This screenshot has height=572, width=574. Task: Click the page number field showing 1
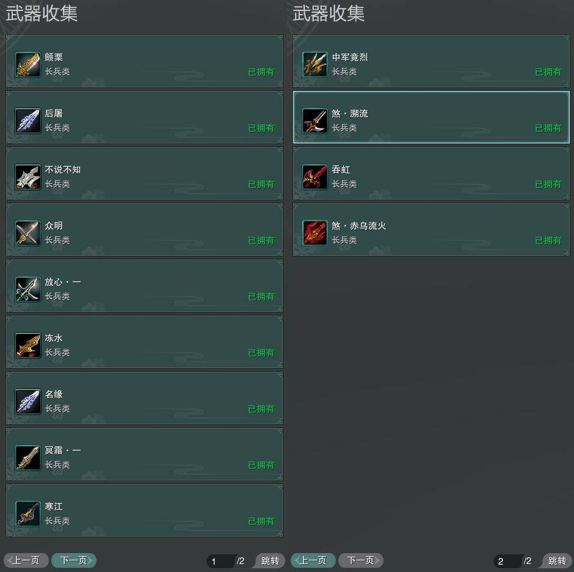pyautogui.click(x=220, y=561)
